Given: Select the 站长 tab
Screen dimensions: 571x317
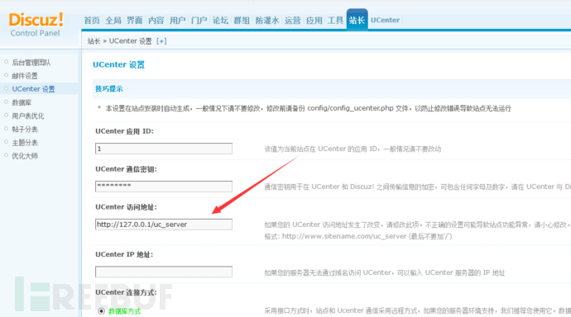Looking at the screenshot, I should (357, 21).
